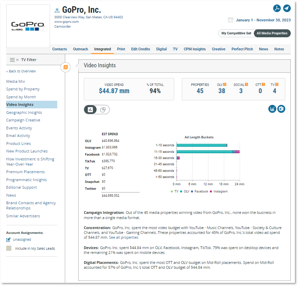This screenshot has height=286, width=298.
Task: Open the date range calendar icon
Action: pyautogui.click(x=230, y=20)
